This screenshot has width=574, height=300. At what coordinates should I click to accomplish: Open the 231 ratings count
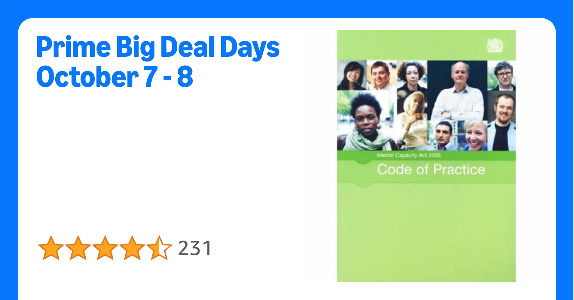(195, 248)
